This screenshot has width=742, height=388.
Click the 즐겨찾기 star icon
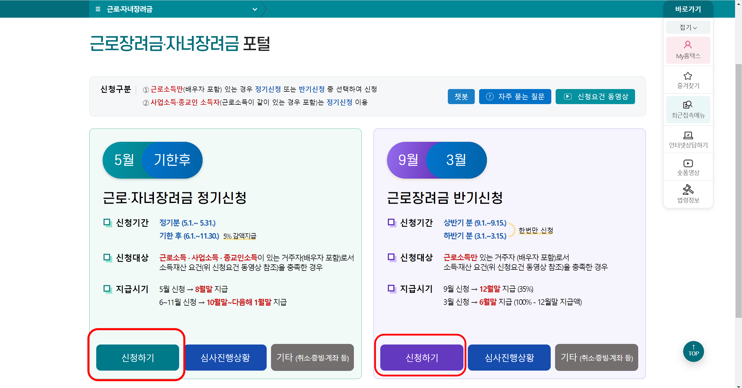tap(688, 76)
